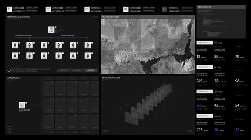251x140 pixels.
Task: Click the DOWNLOAD IN PROGRESS label
Action: [68, 36]
